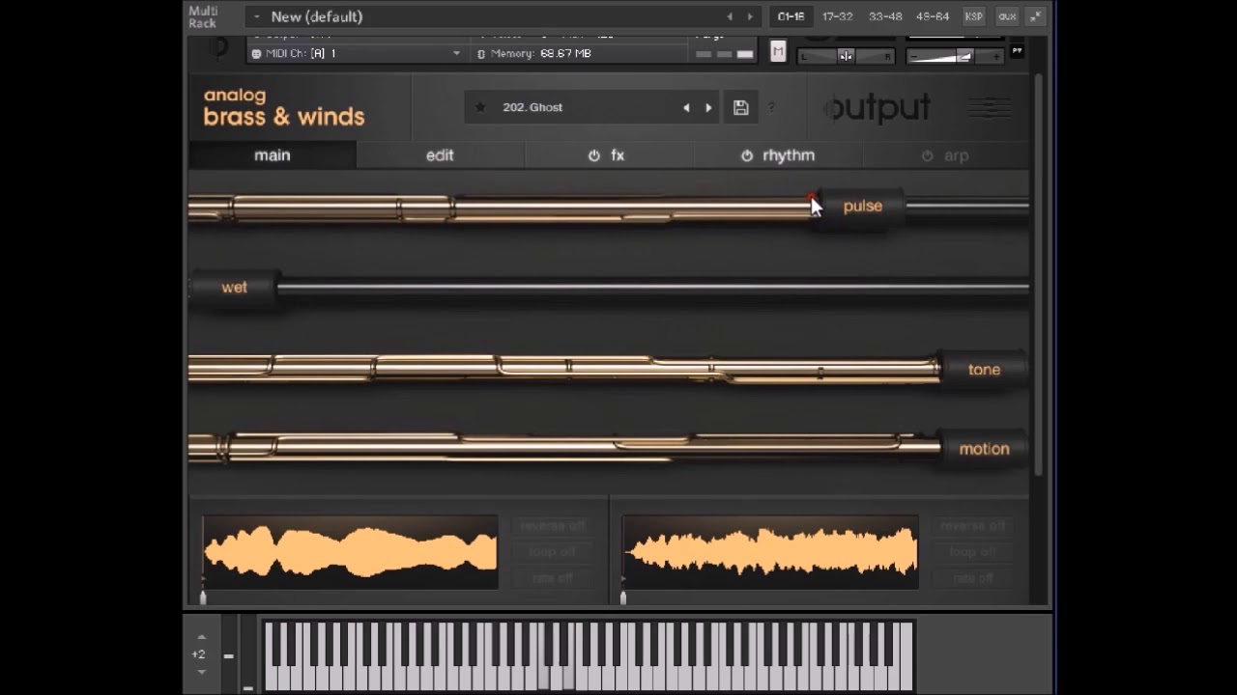Image resolution: width=1237 pixels, height=695 pixels.
Task: Toggle the KSP script panel button
Action: tap(974, 16)
